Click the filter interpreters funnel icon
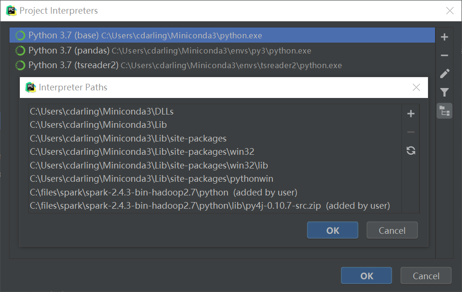Viewport: 462px width, 292px height. click(x=444, y=92)
